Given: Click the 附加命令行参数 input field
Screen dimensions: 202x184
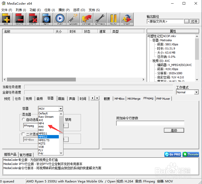Looking at the screenshot, I should pyautogui.click(x=150, y=123).
